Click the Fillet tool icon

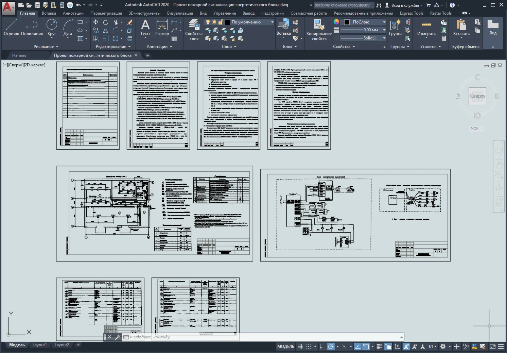click(116, 30)
